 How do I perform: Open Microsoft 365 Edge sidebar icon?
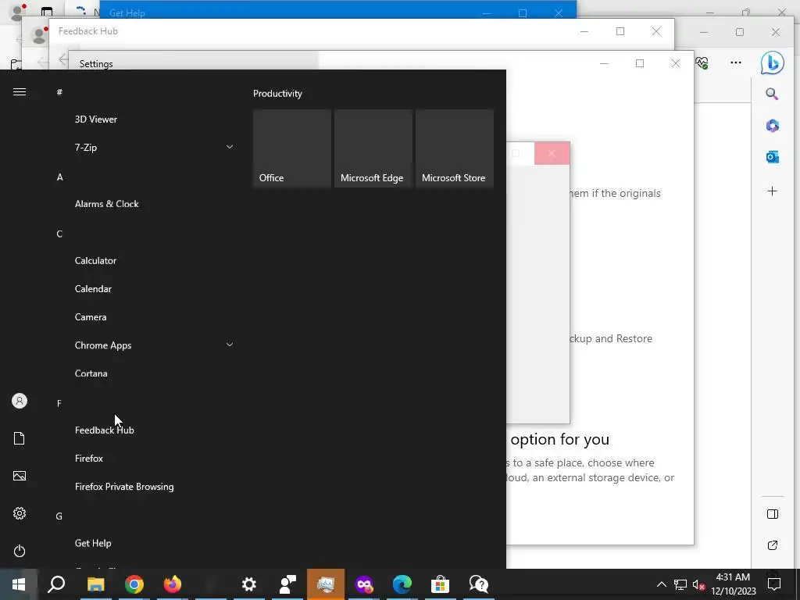tap(773, 126)
